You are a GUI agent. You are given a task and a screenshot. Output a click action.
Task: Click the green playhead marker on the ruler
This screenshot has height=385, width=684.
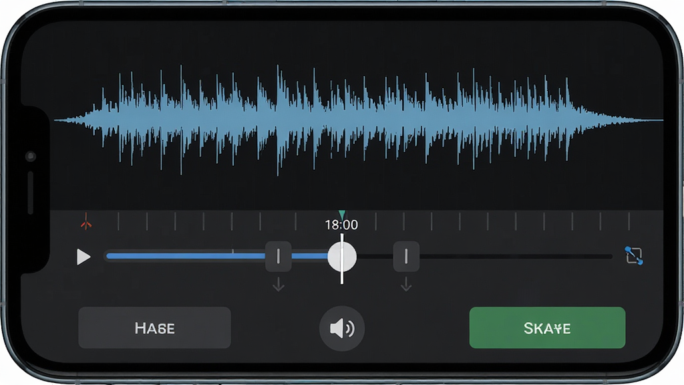coord(342,215)
